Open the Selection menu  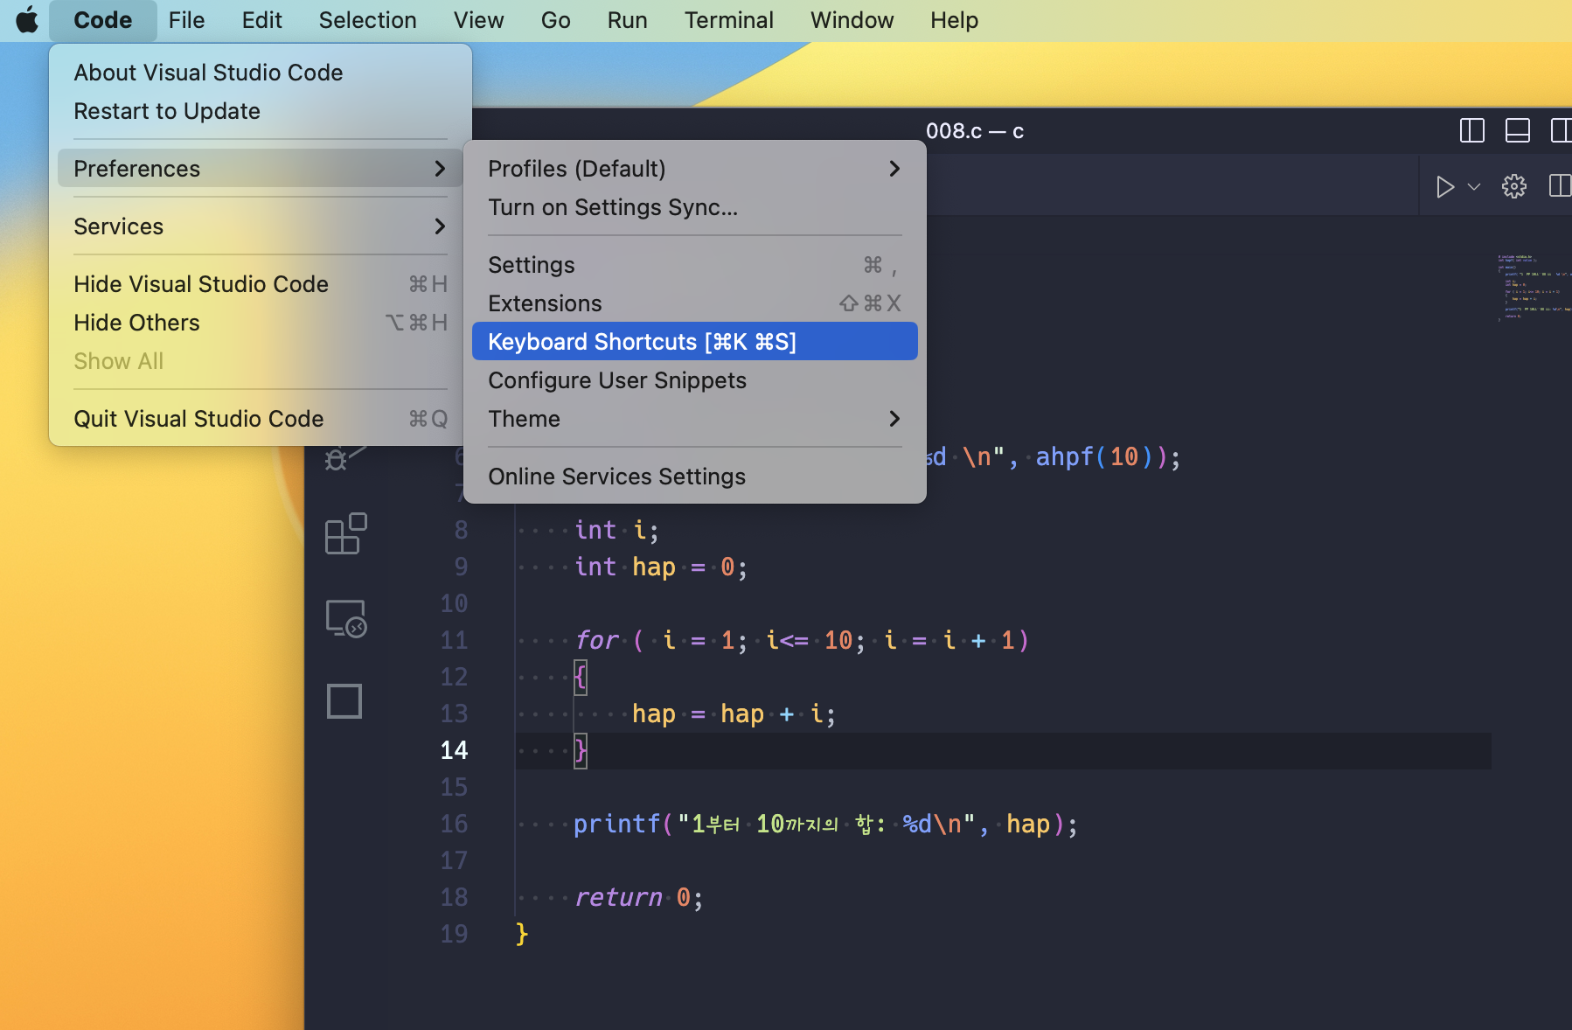(x=367, y=20)
